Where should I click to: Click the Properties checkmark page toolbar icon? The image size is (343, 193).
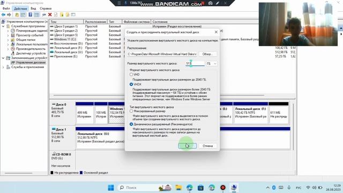[56, 14]
